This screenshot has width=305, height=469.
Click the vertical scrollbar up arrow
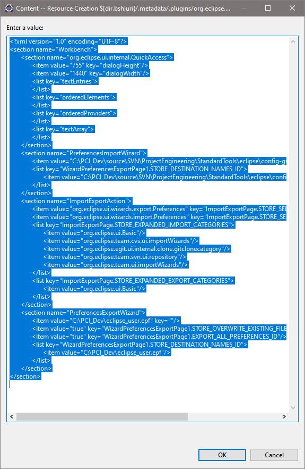pos(293,41)
